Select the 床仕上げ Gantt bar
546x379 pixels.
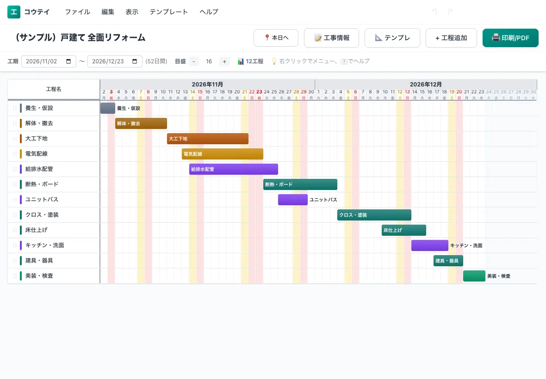point(404,230)
